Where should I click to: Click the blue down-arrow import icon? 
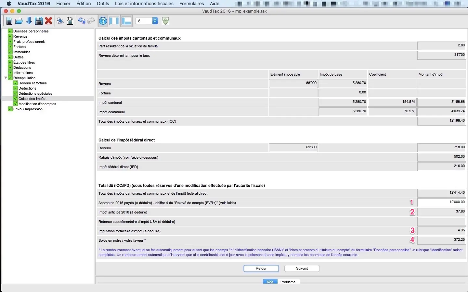tap(29, 21)
